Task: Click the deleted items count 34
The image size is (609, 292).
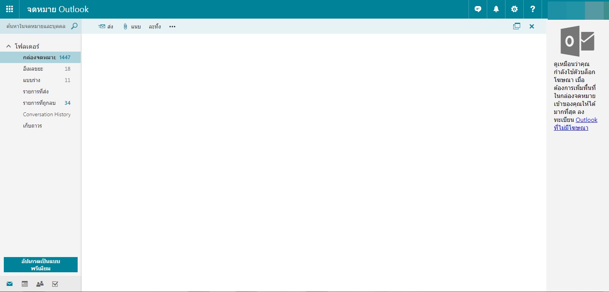Action: pyautogui.click(x=67, y=103)
